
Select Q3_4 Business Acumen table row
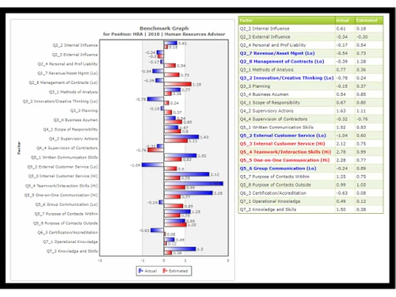coord(310,94)
